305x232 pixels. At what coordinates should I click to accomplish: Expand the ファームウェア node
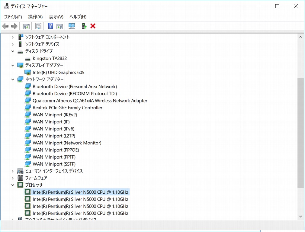click(x=13, y=178)
